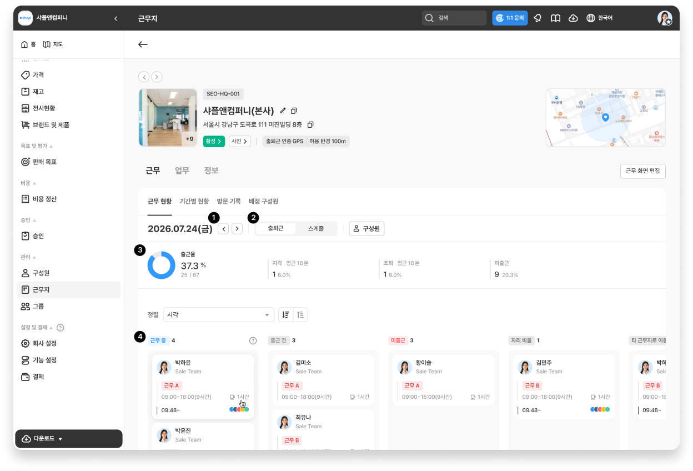Open the 사진 button
693x471 pixels.
pyautogui.click(x=239, y=141)
